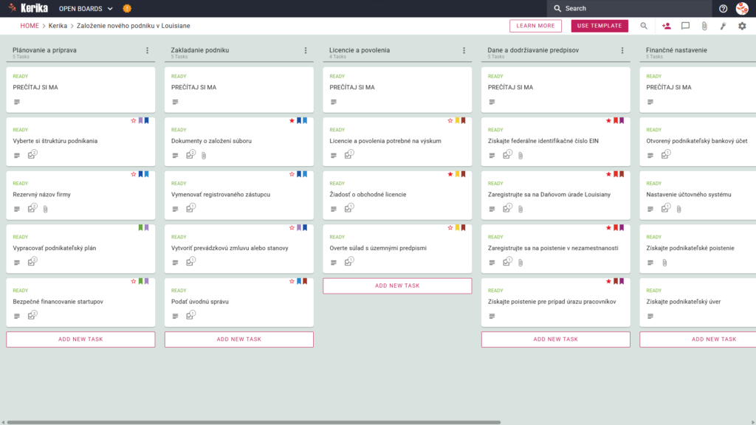Add new task in Finančné nastavenie
756x425 pixels.
(698, 339)
